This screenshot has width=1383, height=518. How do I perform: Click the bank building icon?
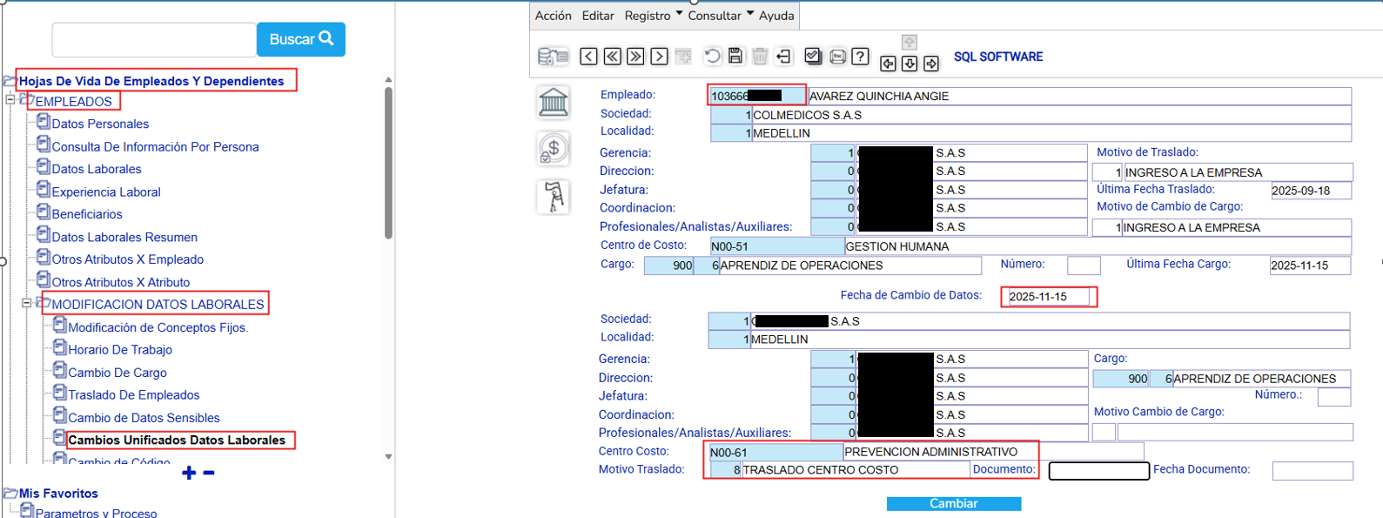tap(554, 102)
